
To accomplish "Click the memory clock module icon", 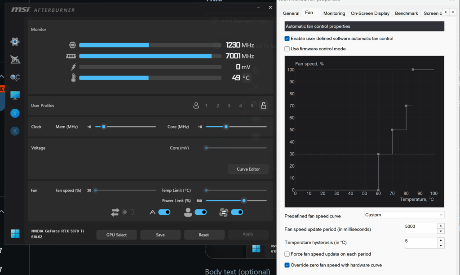I will coord(71,56).
